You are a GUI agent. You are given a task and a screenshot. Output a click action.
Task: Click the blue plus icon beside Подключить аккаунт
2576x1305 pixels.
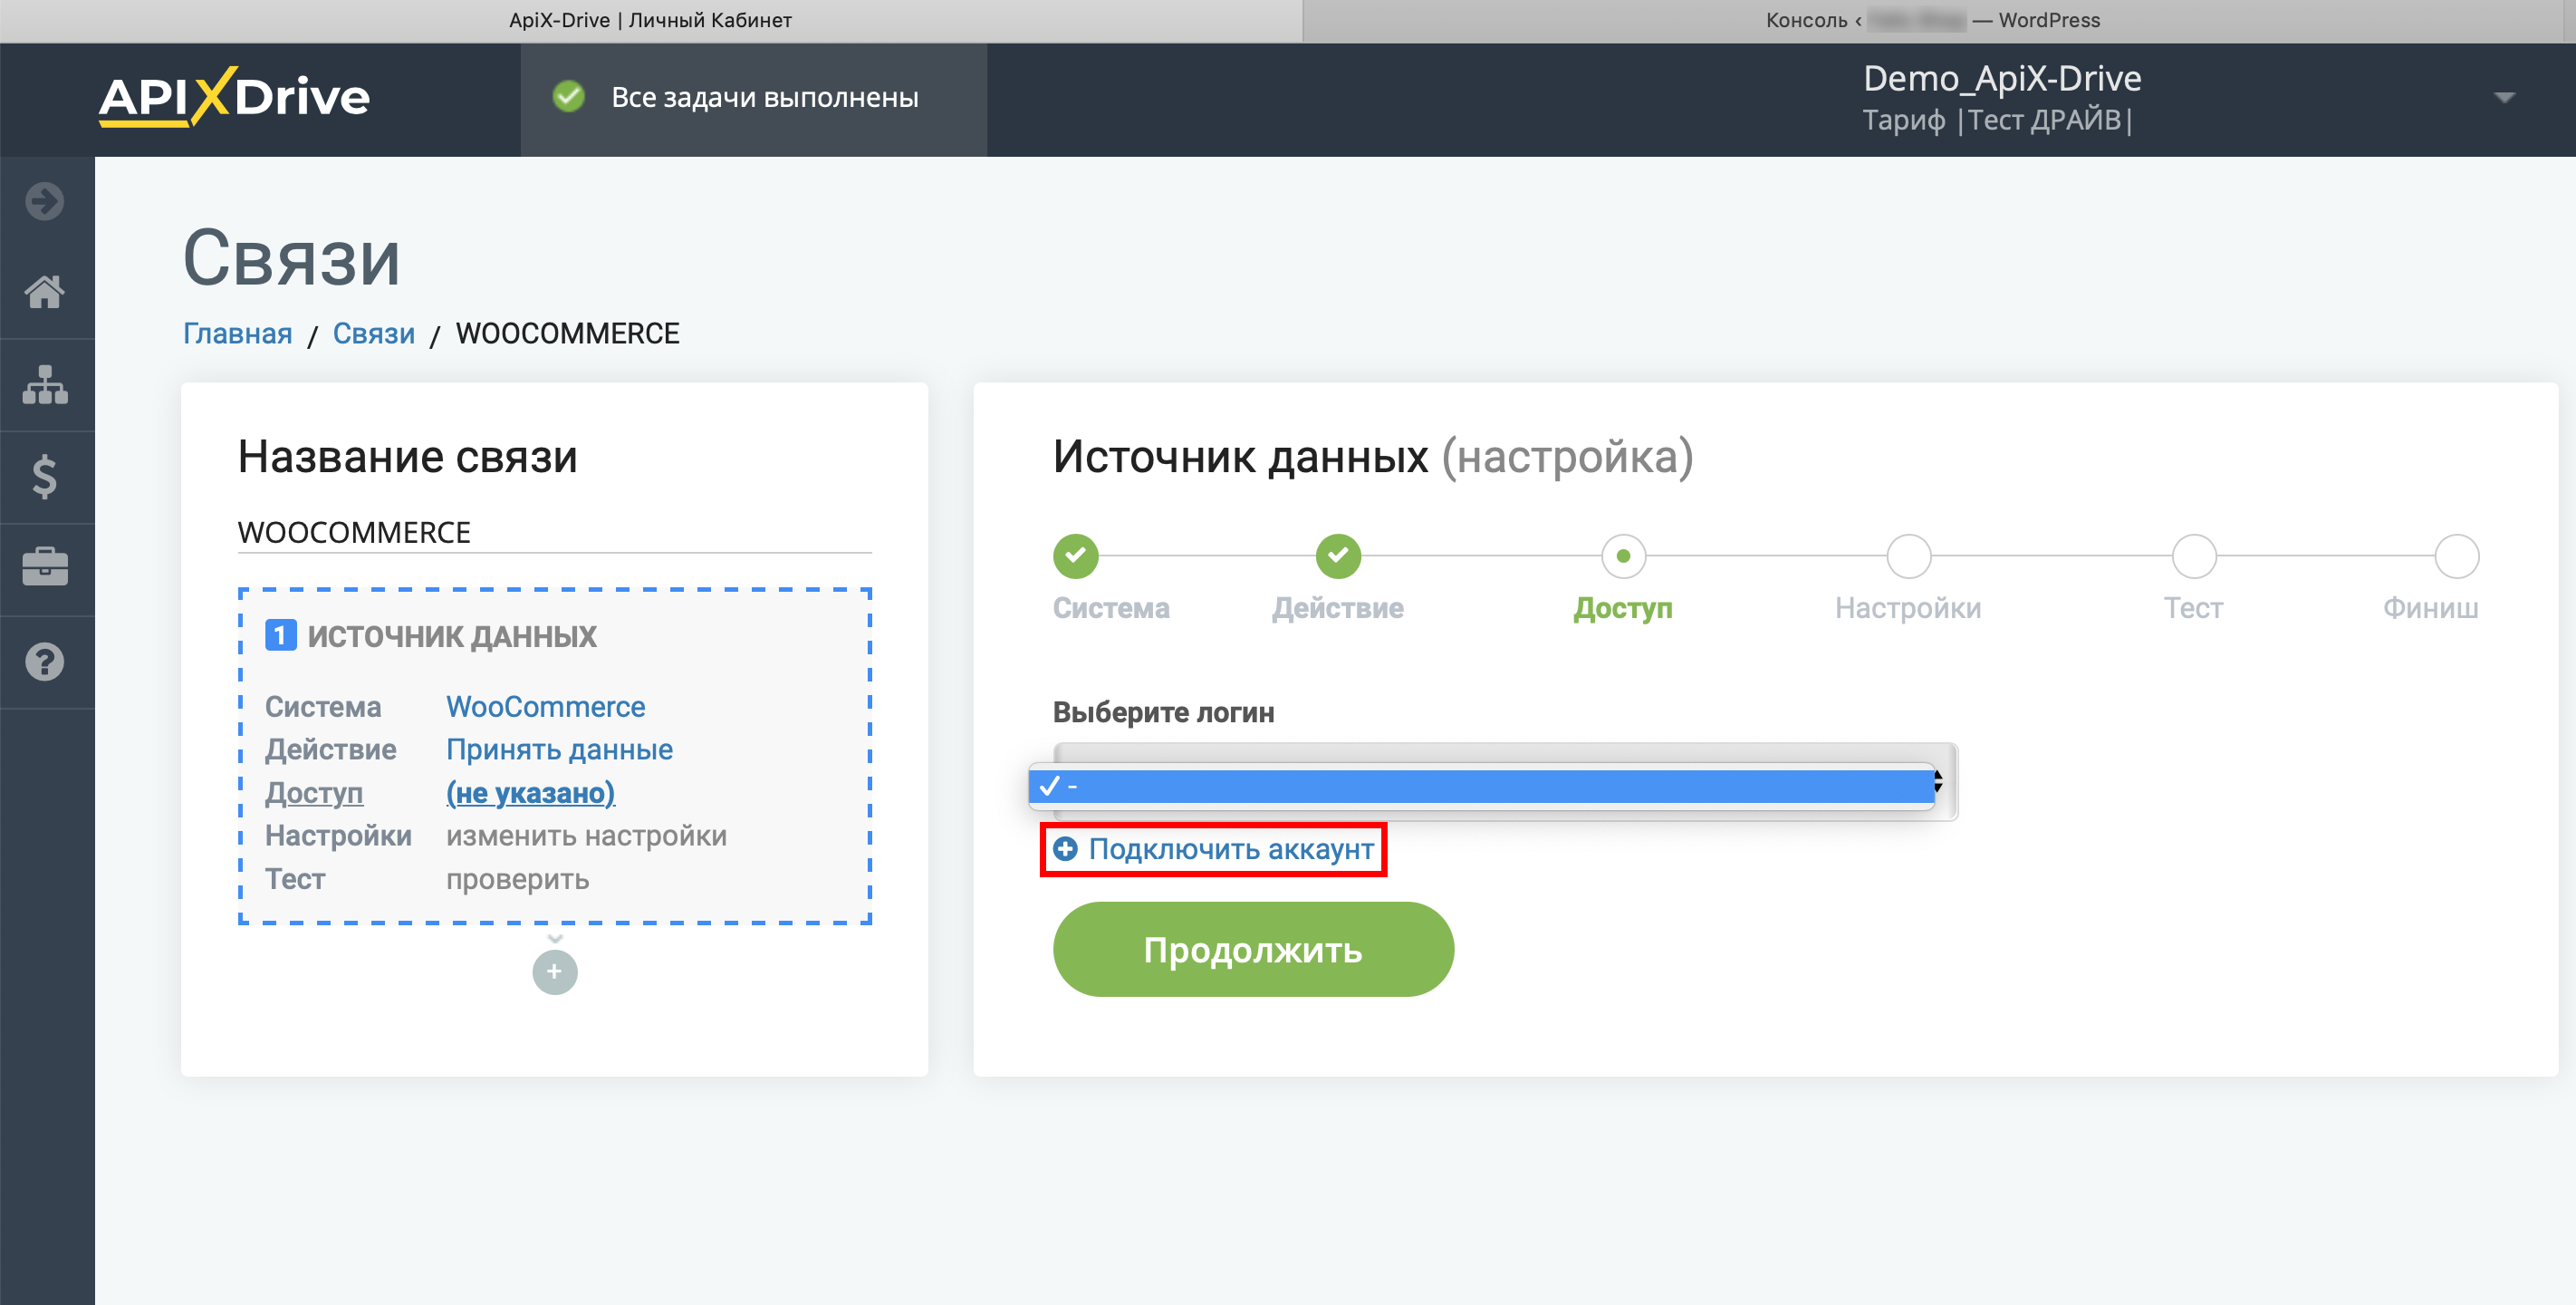tap(1066, 848)
